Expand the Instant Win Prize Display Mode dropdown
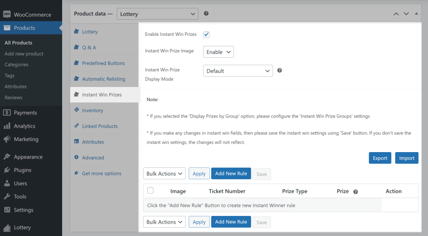 [238, 71]
